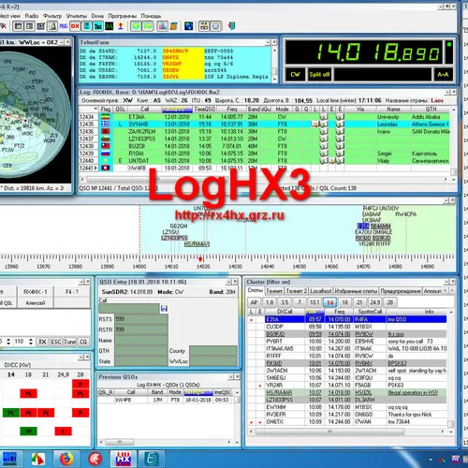This screenshot has height=468, width=468.
Task: Click the Tune button in keyer panel
Action: 70,342
